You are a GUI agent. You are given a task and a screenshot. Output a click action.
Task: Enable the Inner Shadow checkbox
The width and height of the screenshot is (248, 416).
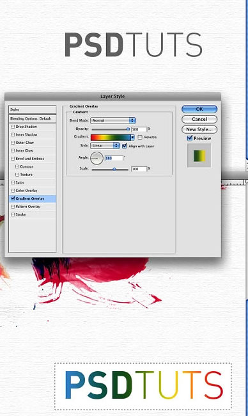13,135
